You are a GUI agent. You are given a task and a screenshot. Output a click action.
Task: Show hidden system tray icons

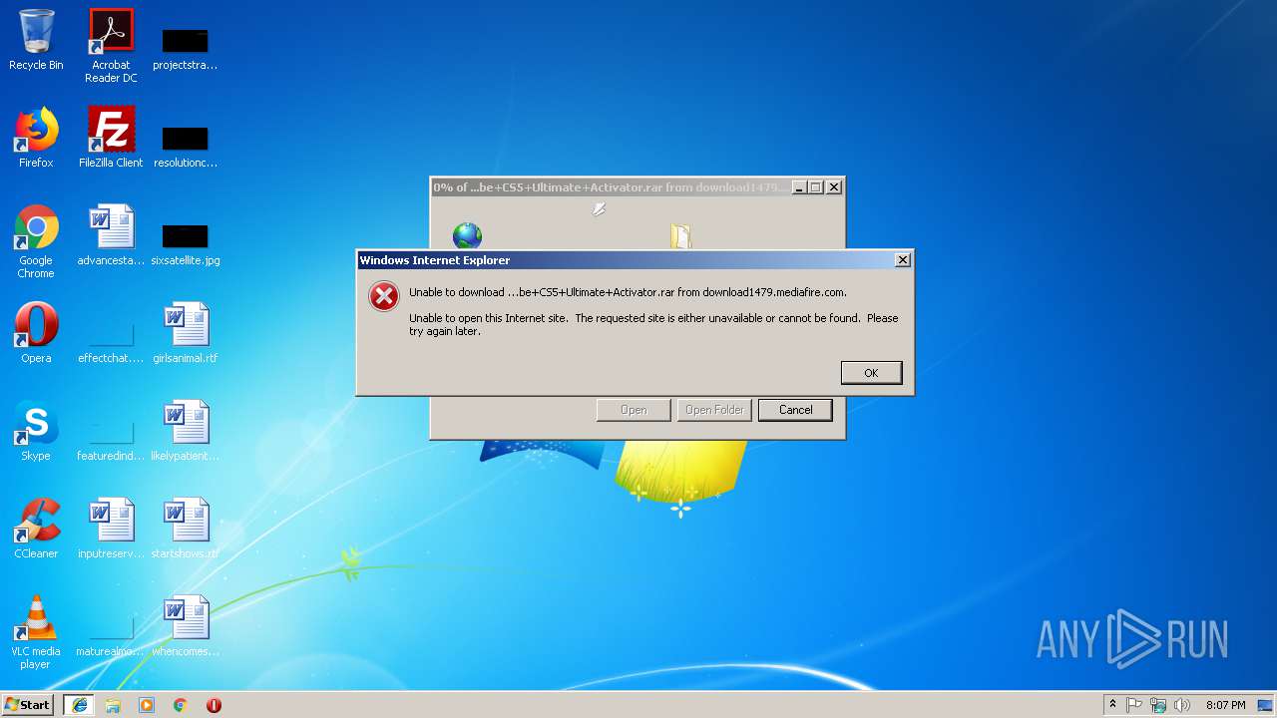click(x=1112, y=705)
